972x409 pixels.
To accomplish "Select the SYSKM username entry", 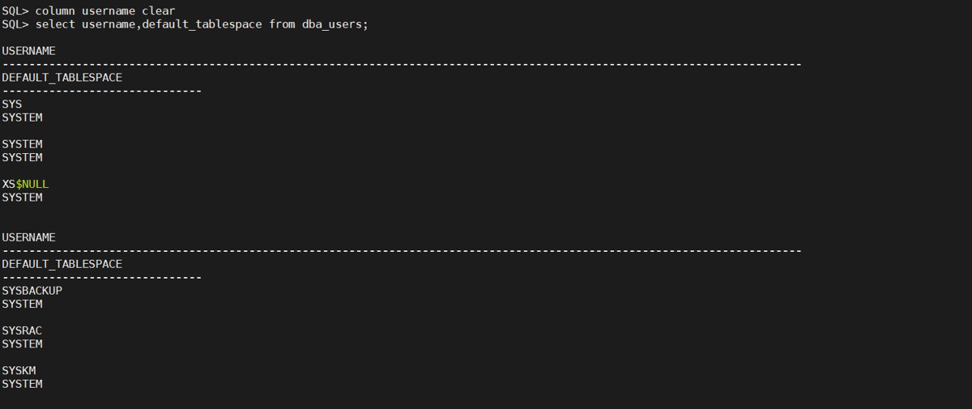I will pos(19,370).
